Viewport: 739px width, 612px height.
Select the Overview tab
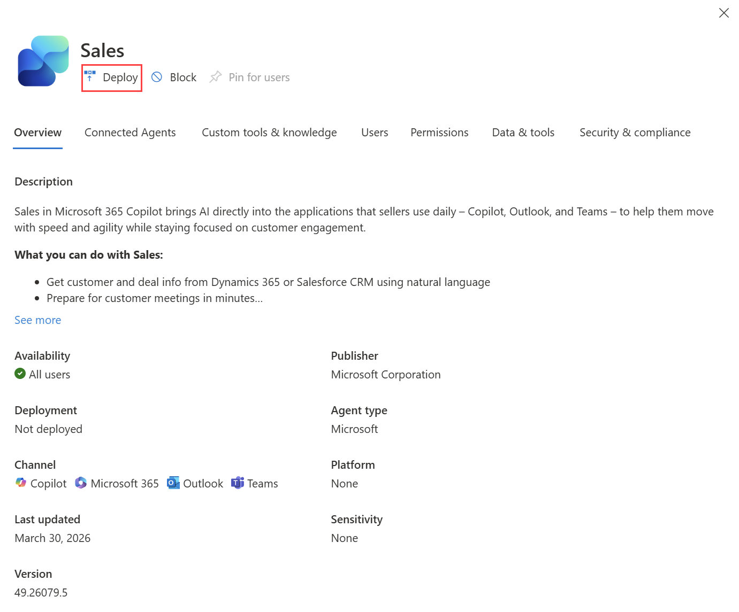point(37,133)
